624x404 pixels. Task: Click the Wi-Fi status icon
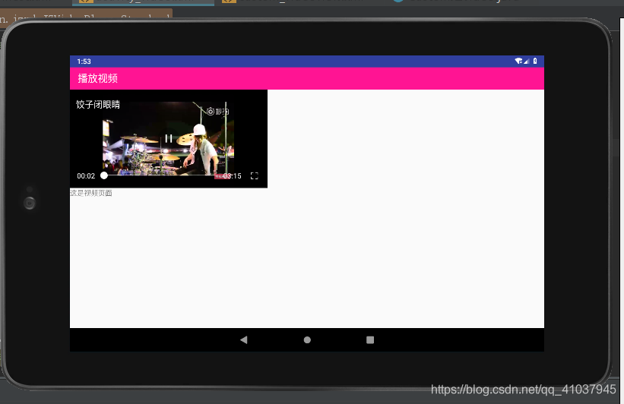click(x=518, y=61)
